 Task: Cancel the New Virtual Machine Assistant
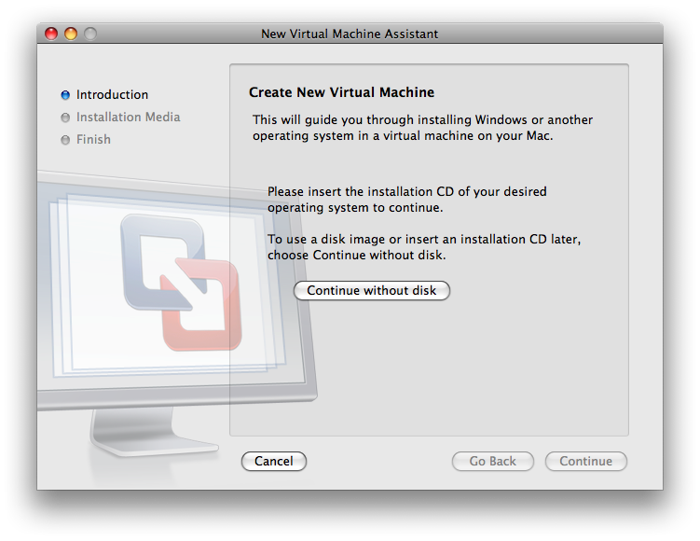[x=274, y=461]
